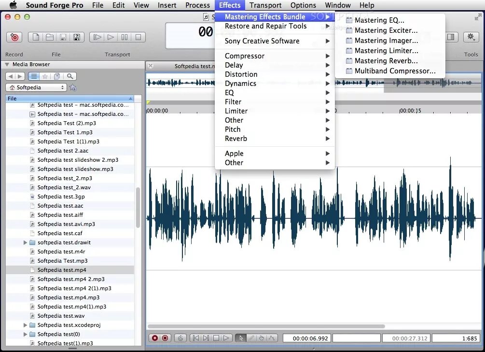Select the hand Pan tool
The image size is (485, 352).
pyautogui.click(x=262, y=338)
